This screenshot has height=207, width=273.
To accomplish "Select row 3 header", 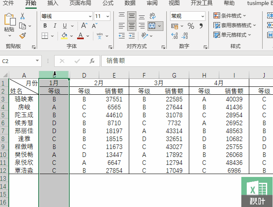I will (3, 99).
